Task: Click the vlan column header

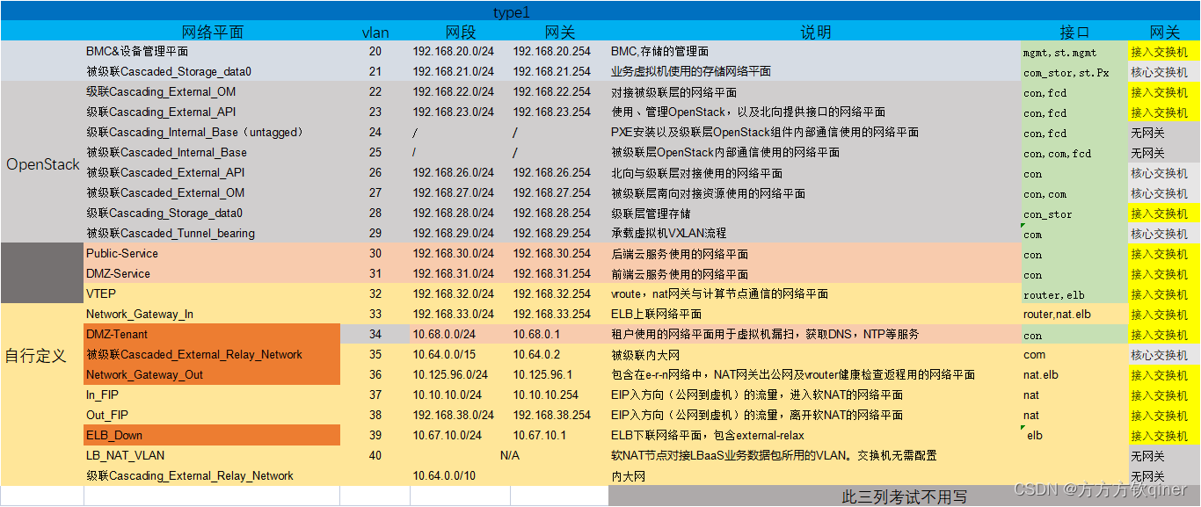Action: coord(375,32)
